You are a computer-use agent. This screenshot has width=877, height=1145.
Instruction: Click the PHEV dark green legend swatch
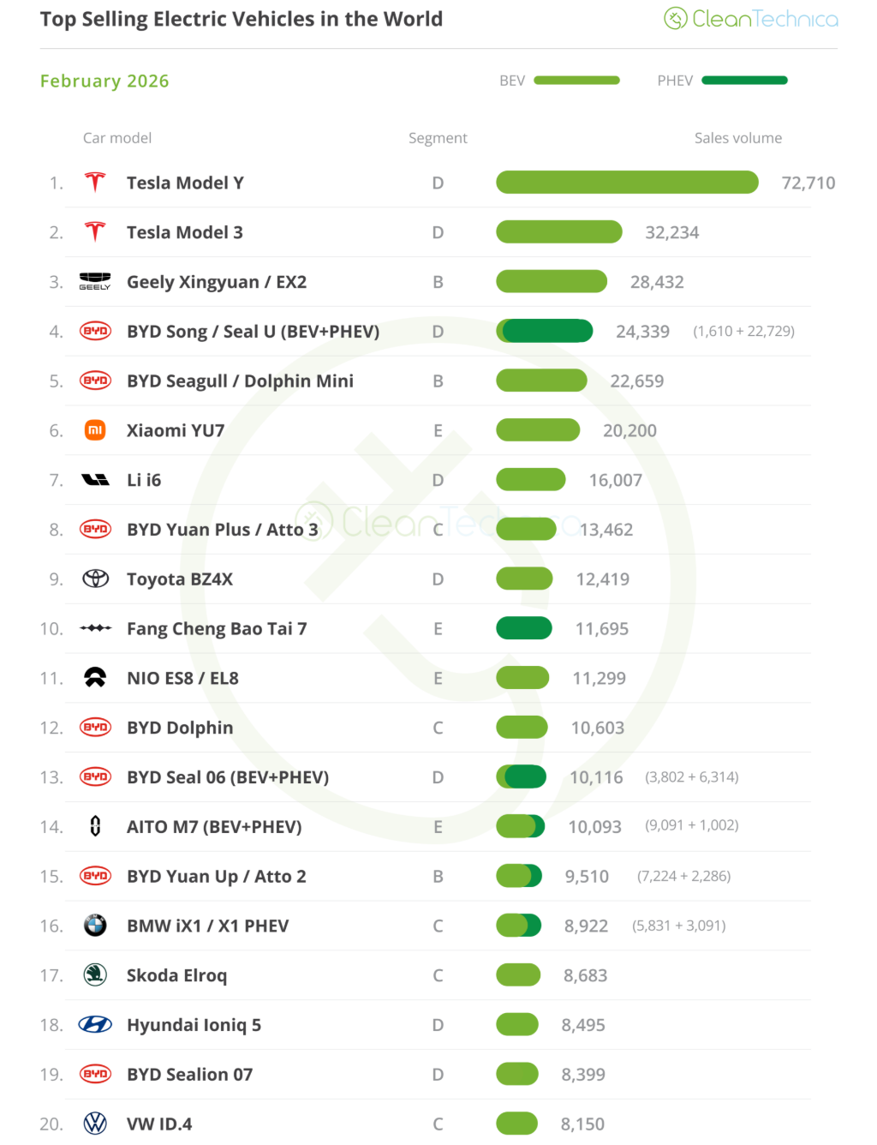click(744, 81)
